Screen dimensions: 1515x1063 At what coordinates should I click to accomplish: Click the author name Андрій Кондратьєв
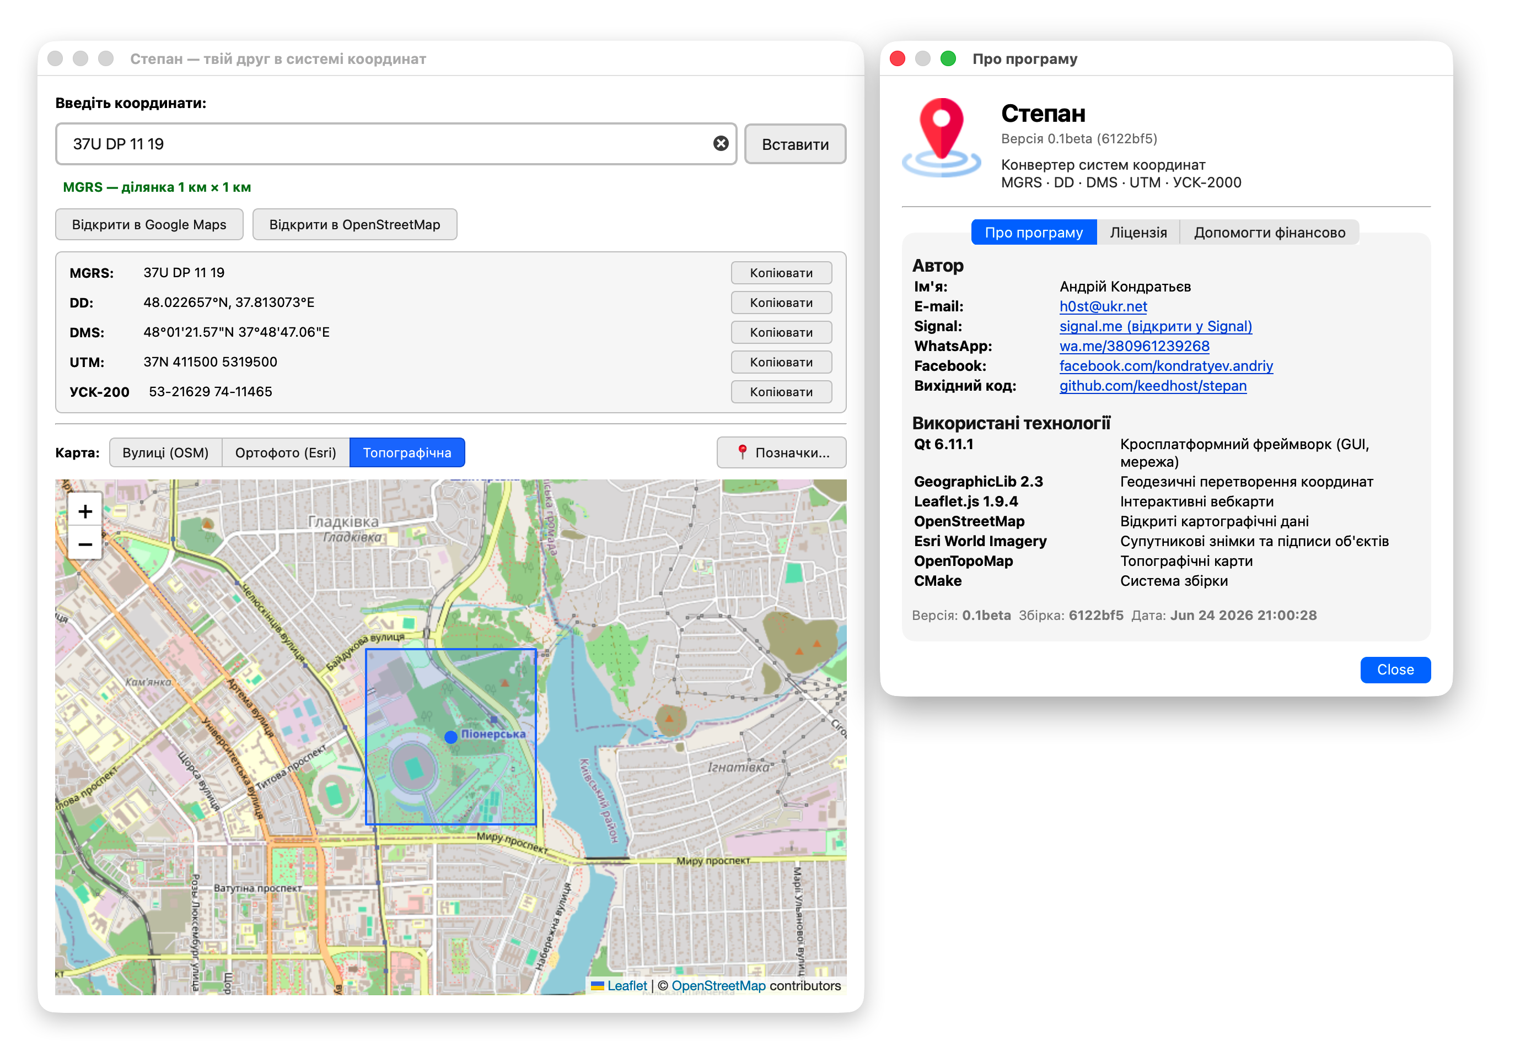click(1125, 286)
